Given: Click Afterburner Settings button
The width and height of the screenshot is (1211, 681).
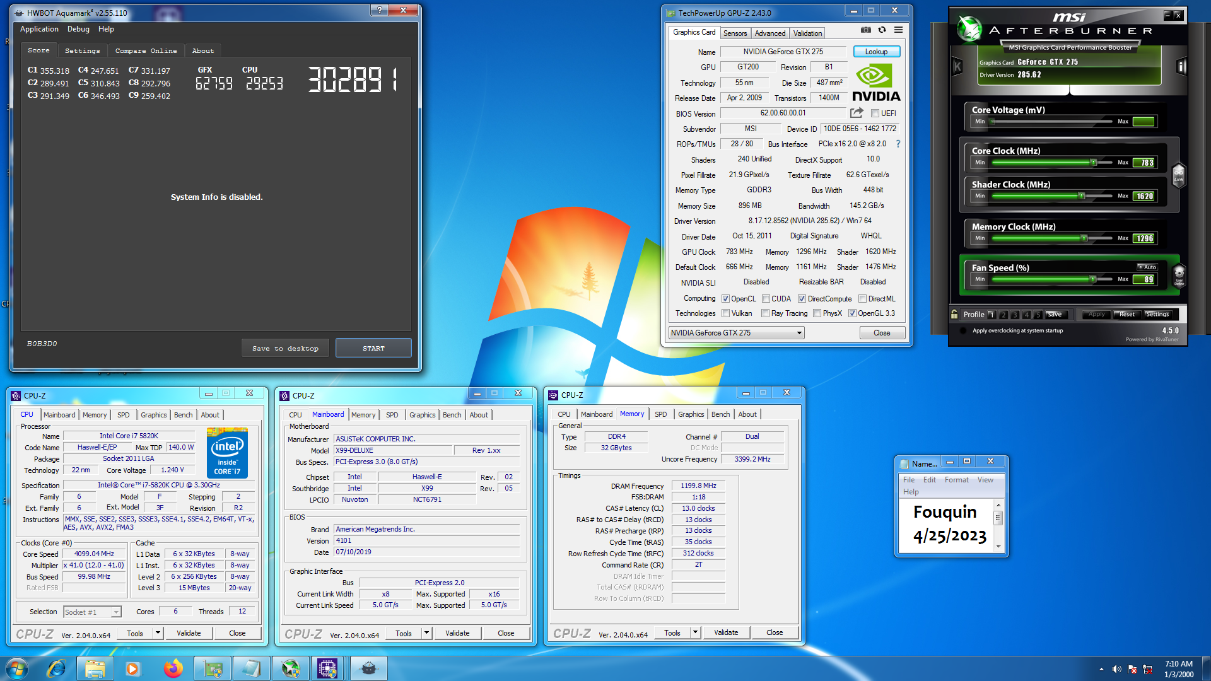Looking at the screenshot, I should click(x=1157, y=314).
